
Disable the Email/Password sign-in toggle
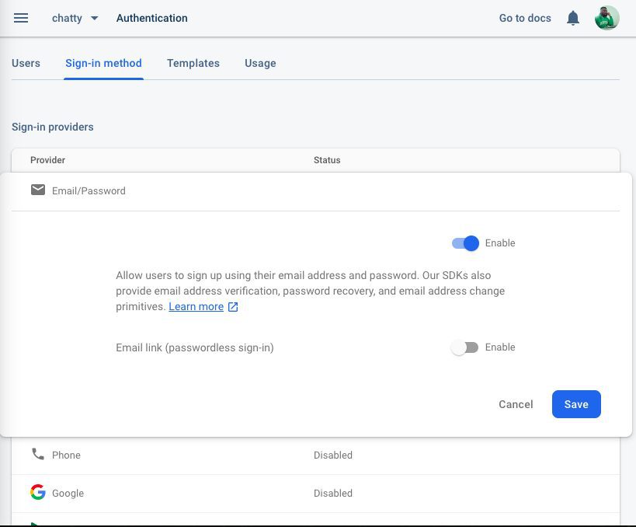[x=465, y=243]
